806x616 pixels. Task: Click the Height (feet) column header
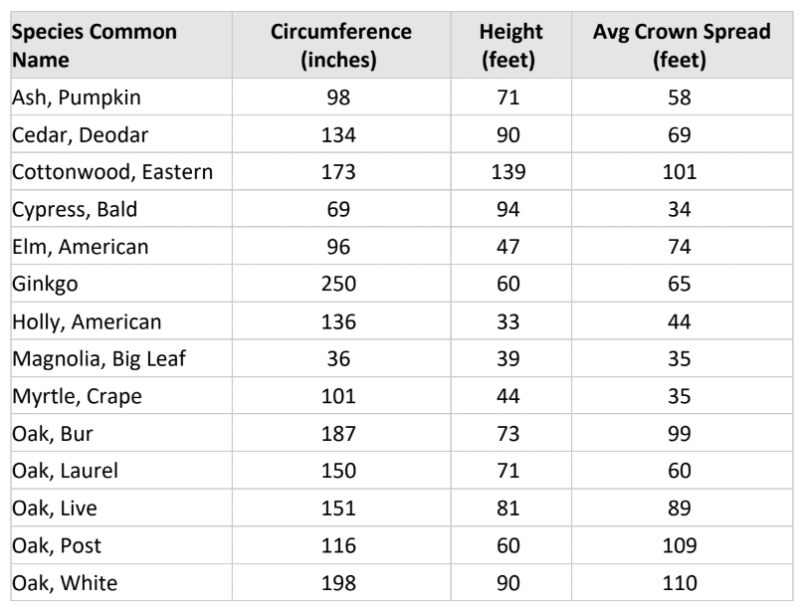pos(508,46)
